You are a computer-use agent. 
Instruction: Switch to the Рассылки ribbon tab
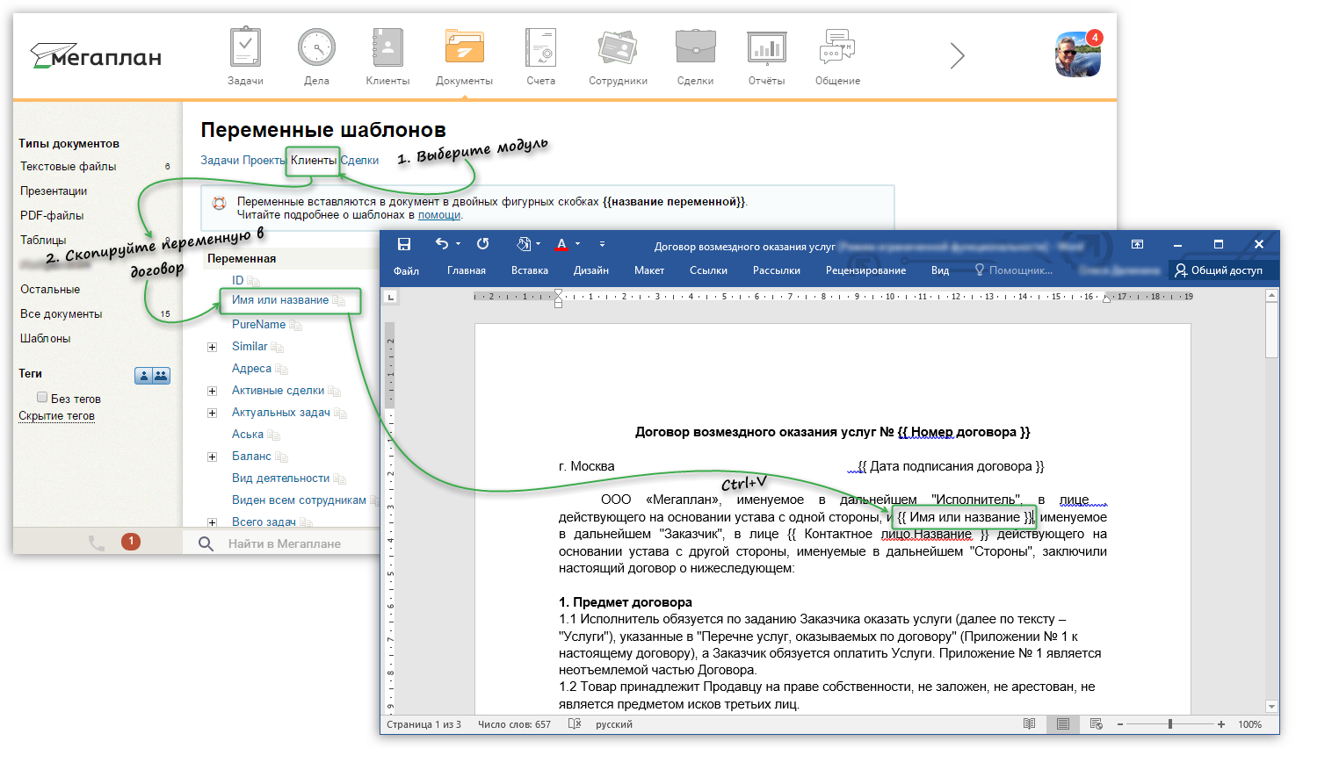pyautogui.click(x=777, y=270)
